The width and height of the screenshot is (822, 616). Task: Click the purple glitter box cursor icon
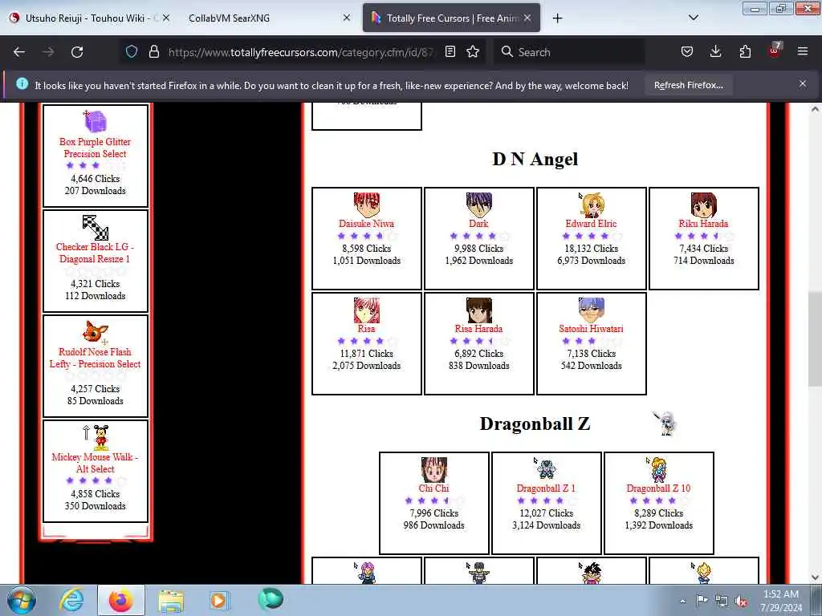point(95,122)
